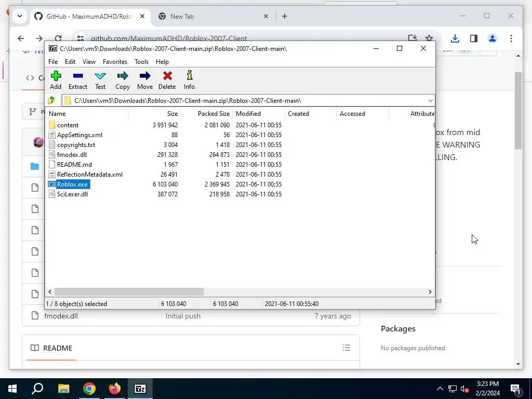The width and height of the screenshot is (532, 399).
Task: Click the right scroll arrow in 7-Zip
Action: click(430, 292)
